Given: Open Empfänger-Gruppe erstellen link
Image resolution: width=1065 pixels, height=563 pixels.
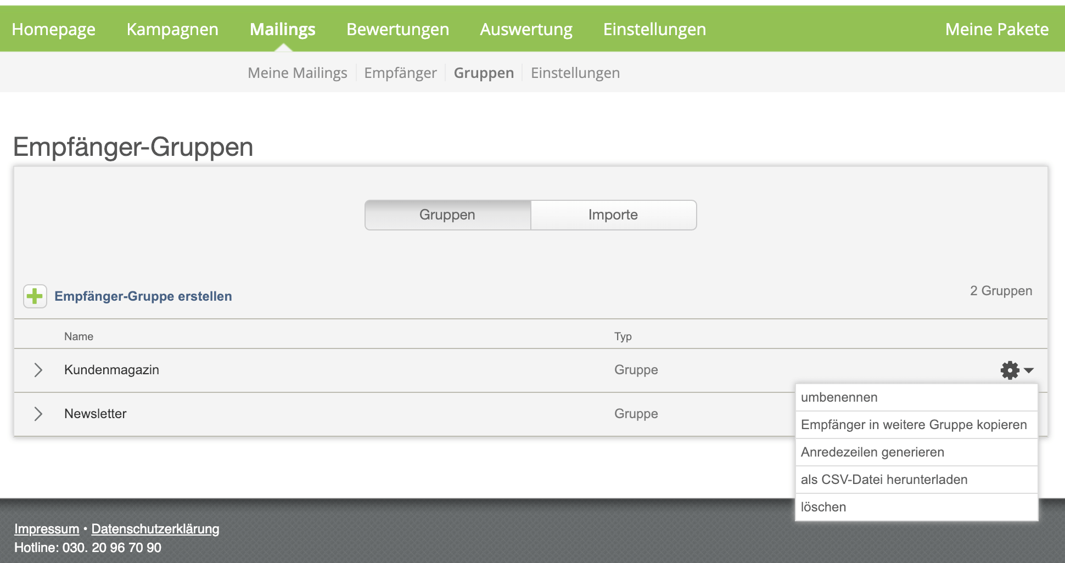Looking at the screenshot, I should [x=143, y=296].
